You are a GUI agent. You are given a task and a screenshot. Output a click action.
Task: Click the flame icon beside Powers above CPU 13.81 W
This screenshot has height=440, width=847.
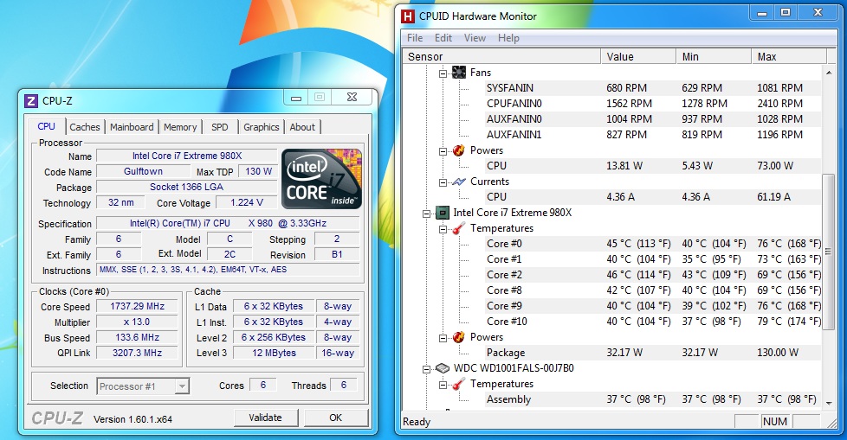pos(459,150)
